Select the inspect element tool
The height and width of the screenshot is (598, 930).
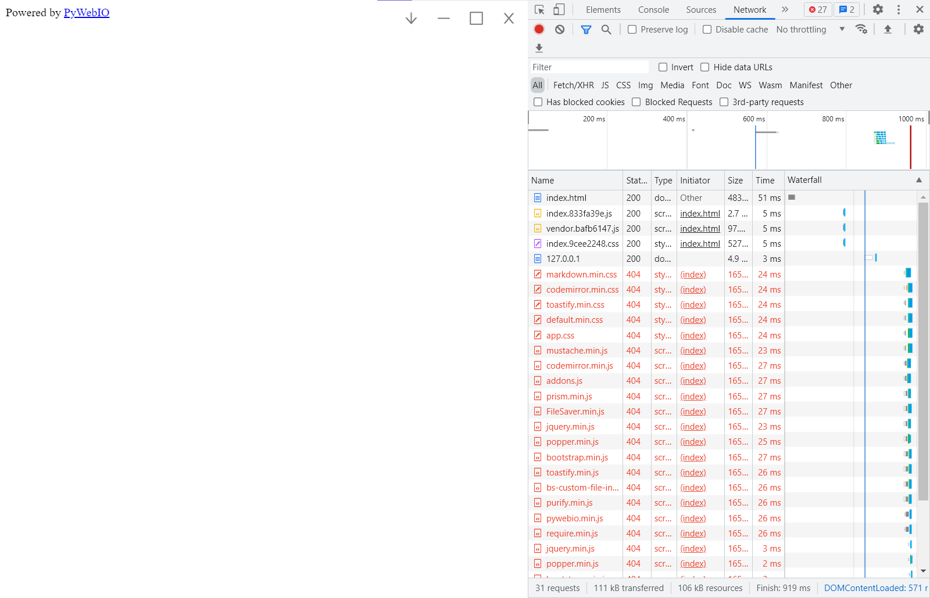tap(539, 9)
